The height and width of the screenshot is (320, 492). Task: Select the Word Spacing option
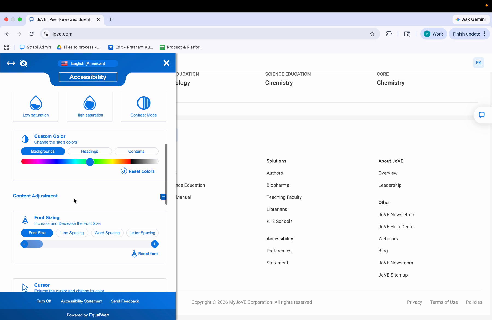click(107, 233)
